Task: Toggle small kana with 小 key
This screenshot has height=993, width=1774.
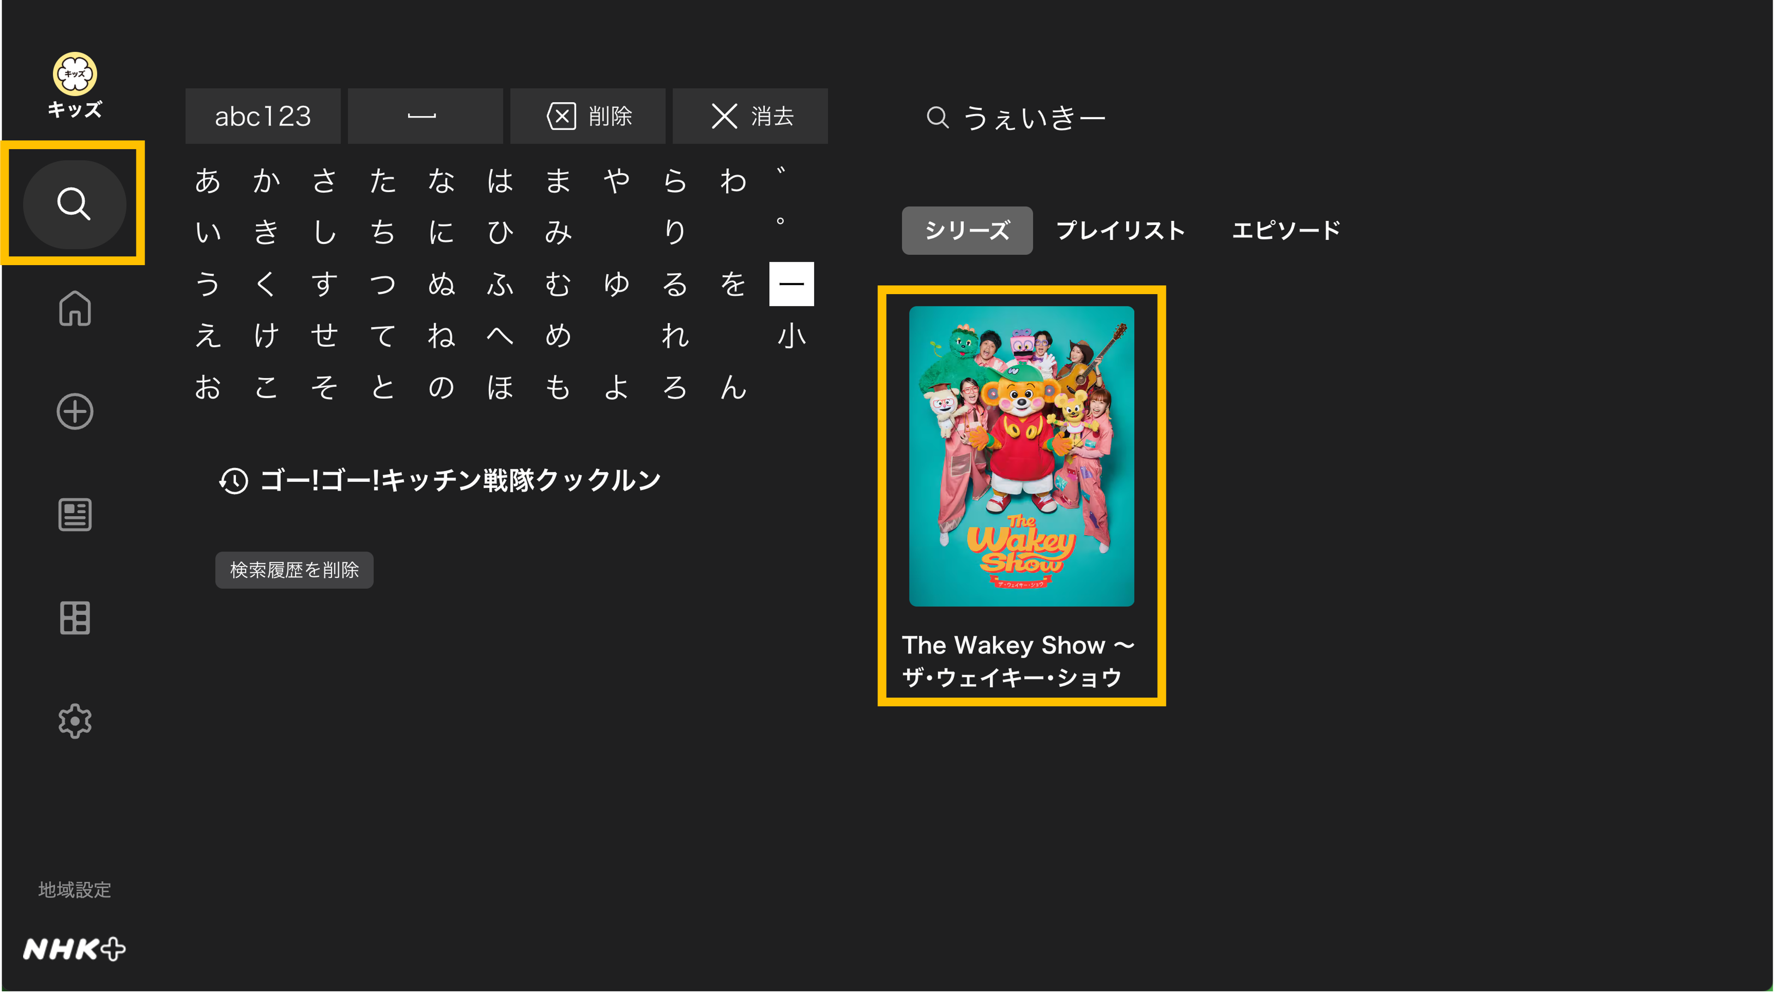Action: coord(791,336)
